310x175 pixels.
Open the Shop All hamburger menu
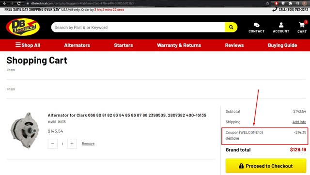click(x=28, y=45)
